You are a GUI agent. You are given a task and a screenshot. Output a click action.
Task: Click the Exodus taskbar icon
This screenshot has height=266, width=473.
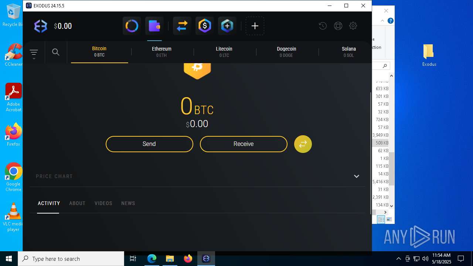(x=206, y=259)
